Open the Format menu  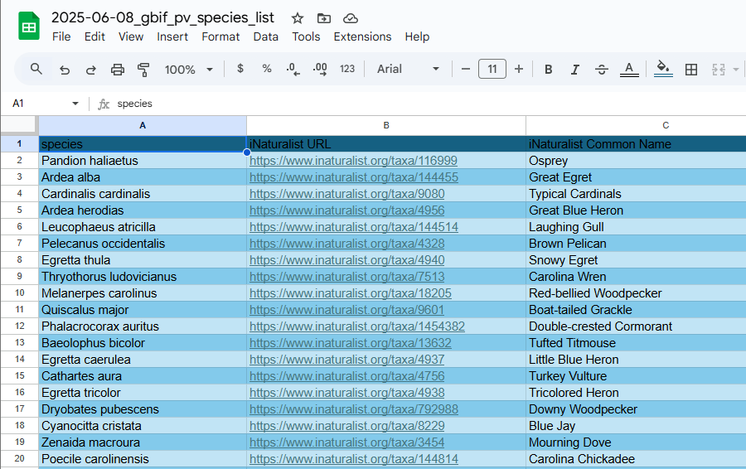220,36
